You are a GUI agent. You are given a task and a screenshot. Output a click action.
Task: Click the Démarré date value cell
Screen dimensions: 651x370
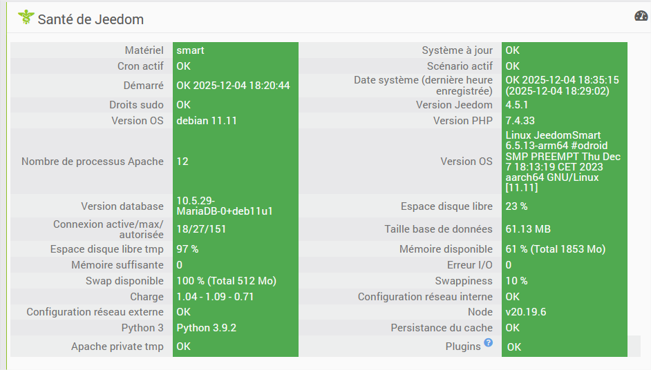click(233, 86)
